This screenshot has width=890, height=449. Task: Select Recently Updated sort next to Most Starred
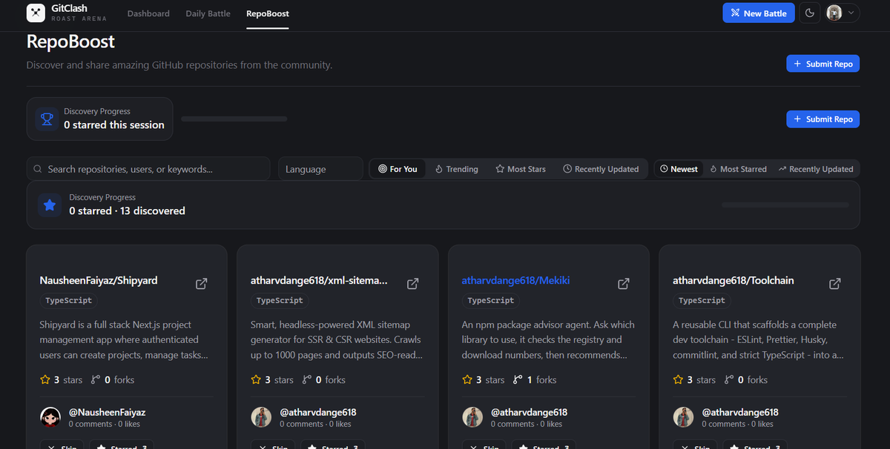[x=816, y=169]
